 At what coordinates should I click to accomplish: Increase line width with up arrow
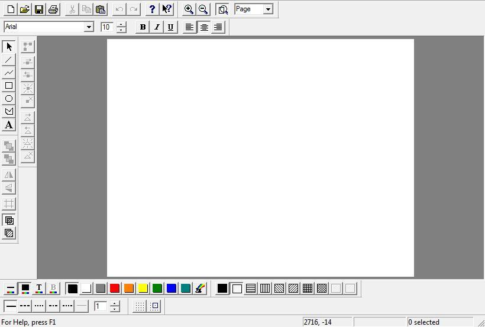click(x=114, y=303)
